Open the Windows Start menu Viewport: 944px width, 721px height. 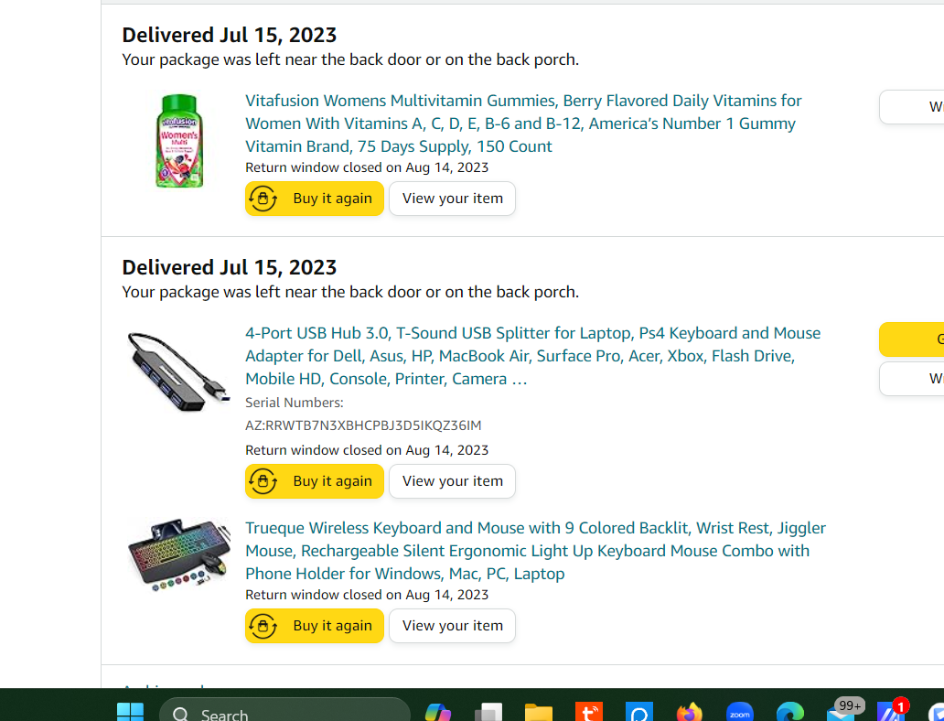tap(130, 711)
